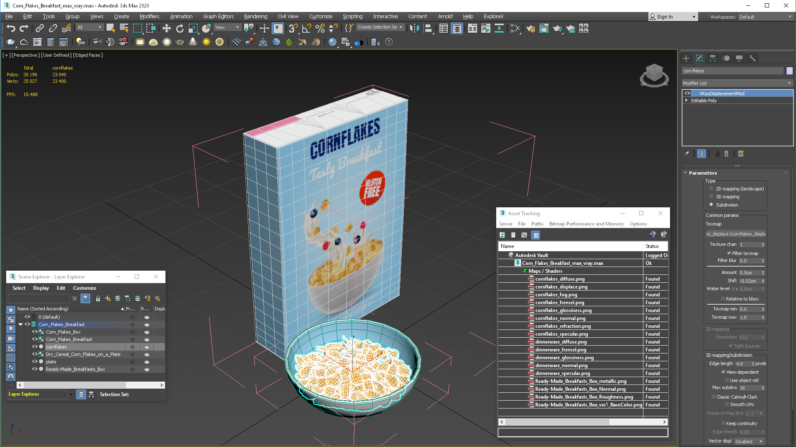The height and width of the screenshot is (447, 796).
Task: Click the Name sorted ascending column header
Action: click(70, 309)
